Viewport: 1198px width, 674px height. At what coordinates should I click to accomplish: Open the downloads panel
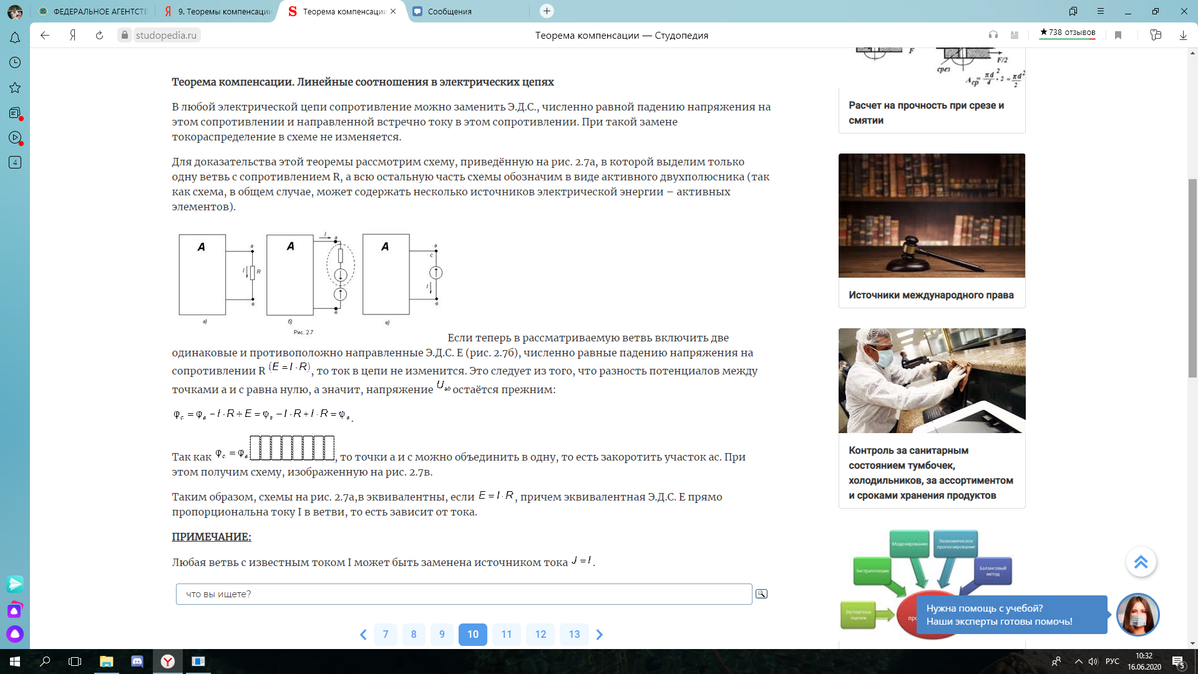click(x=1183, y=35)
